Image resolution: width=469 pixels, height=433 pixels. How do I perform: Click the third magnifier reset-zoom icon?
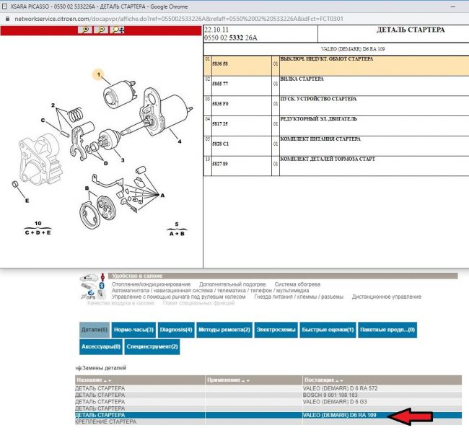click(118, 30)
